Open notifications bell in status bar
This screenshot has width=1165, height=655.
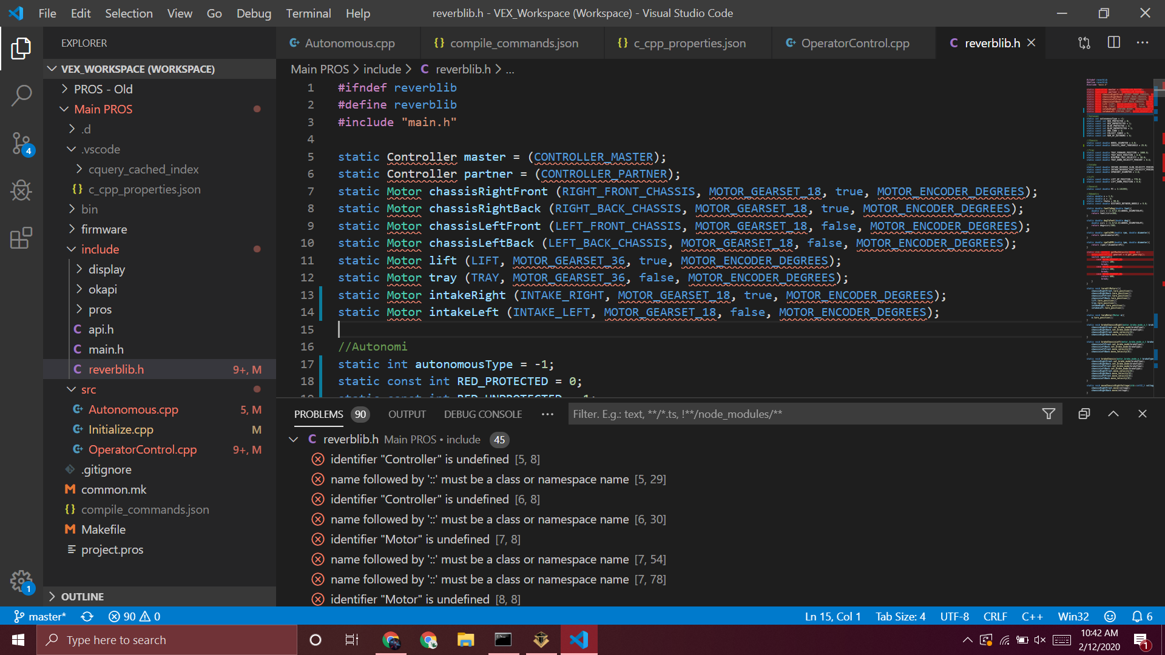point(1142,616)
